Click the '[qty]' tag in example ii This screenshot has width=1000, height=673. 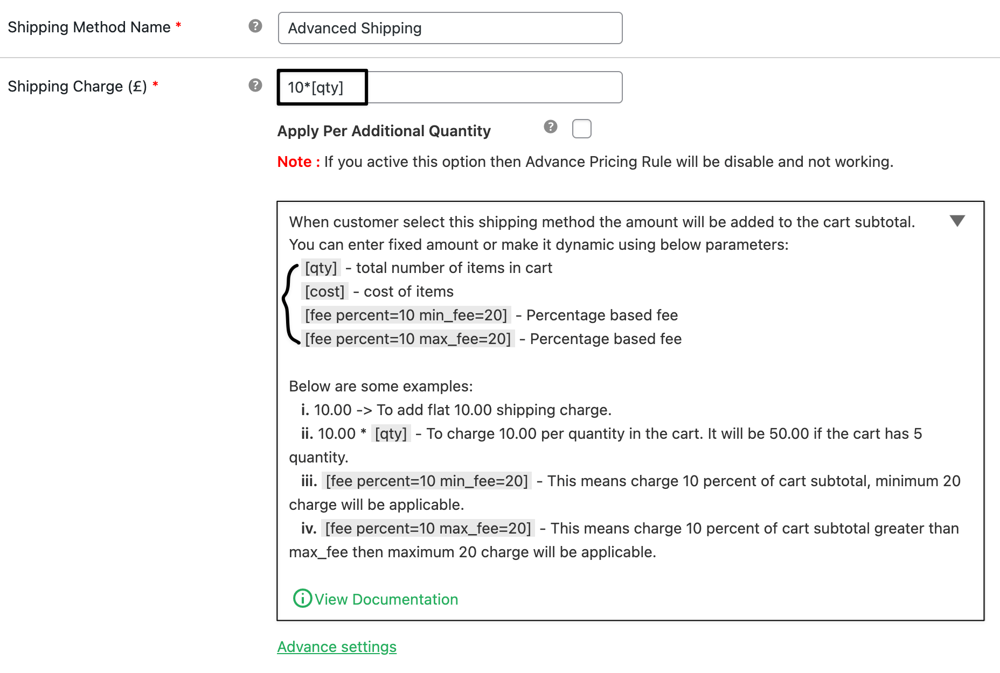click(391, 433)
